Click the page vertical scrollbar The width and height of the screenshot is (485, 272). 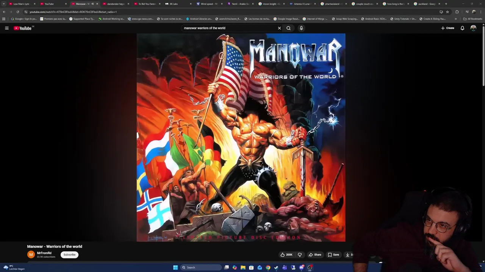point(483,57)
